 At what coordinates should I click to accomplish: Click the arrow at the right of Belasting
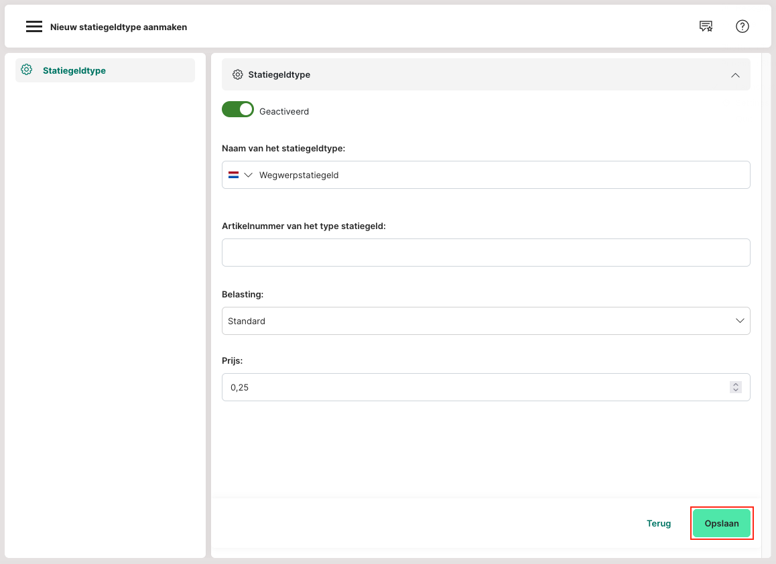tap(740, 321)
